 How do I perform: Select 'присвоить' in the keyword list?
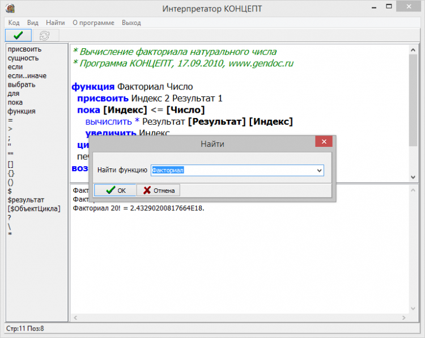pos(24,49)
